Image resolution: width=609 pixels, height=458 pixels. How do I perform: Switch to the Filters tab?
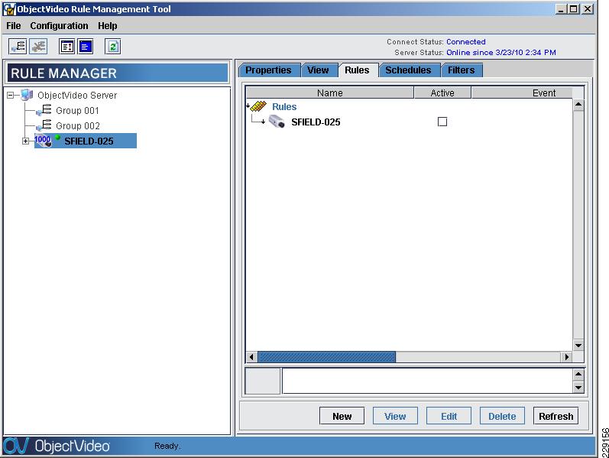pos(461,70)
